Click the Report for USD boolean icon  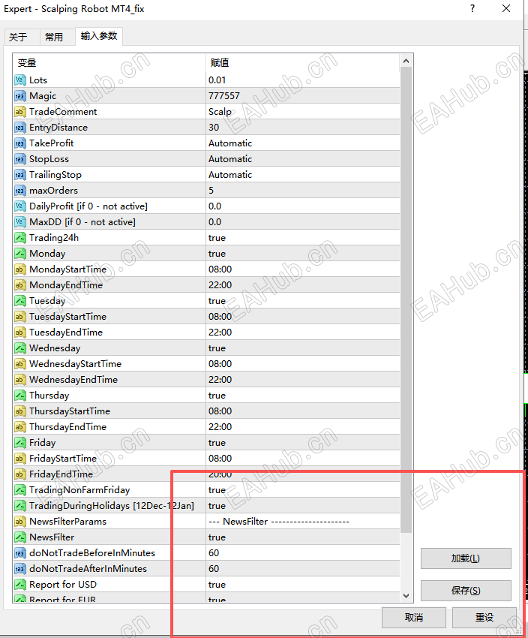coord(20,585)
